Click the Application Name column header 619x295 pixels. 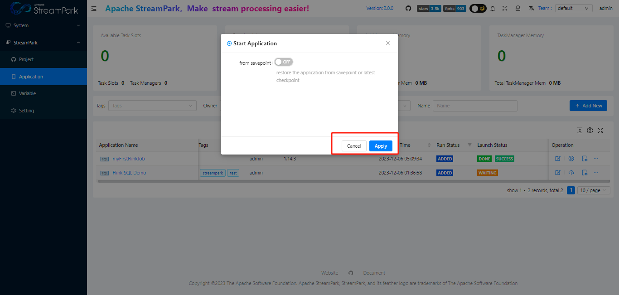point(118,145)
